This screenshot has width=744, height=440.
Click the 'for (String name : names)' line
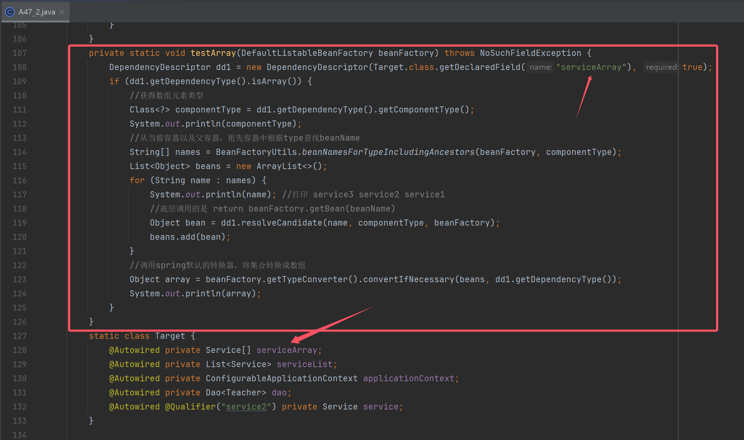[x=198, y=180]
